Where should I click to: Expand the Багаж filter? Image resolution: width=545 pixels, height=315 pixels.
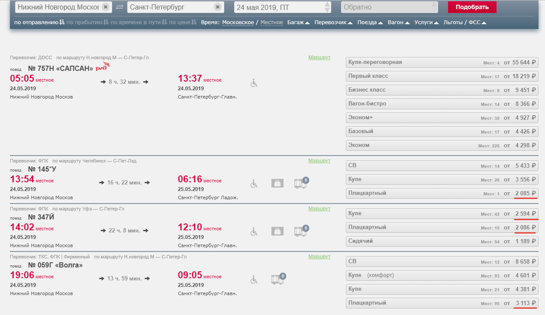[x=298, y=22]
